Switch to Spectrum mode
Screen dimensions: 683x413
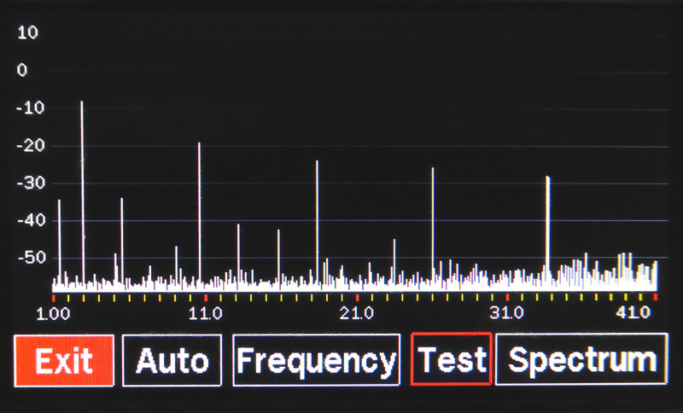(x=581, y=360)
